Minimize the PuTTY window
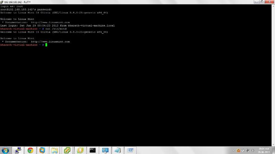 tap(256, 2)
